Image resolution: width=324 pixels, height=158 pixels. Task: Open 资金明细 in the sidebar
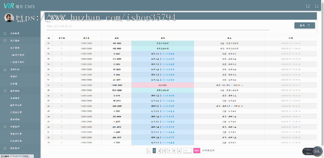(x=15, y=119)
